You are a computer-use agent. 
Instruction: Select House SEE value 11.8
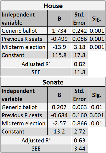pos(80,72)
